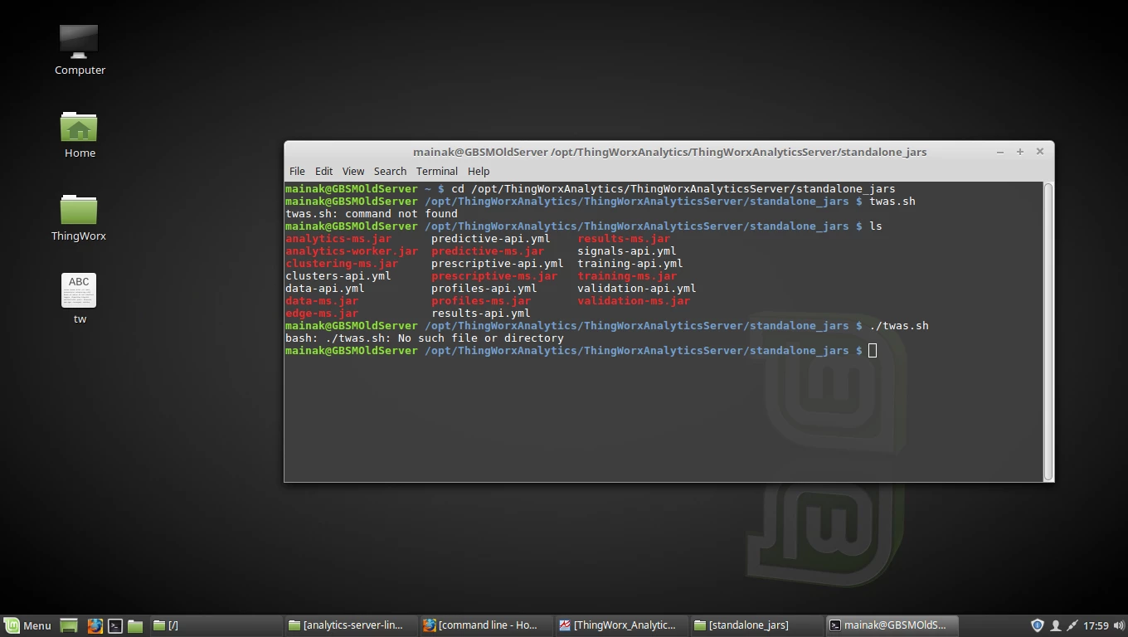The width and height of the screenshot is (1128, 637).
Task: Open the Files launcher in panel
Action: coord(135,625)
